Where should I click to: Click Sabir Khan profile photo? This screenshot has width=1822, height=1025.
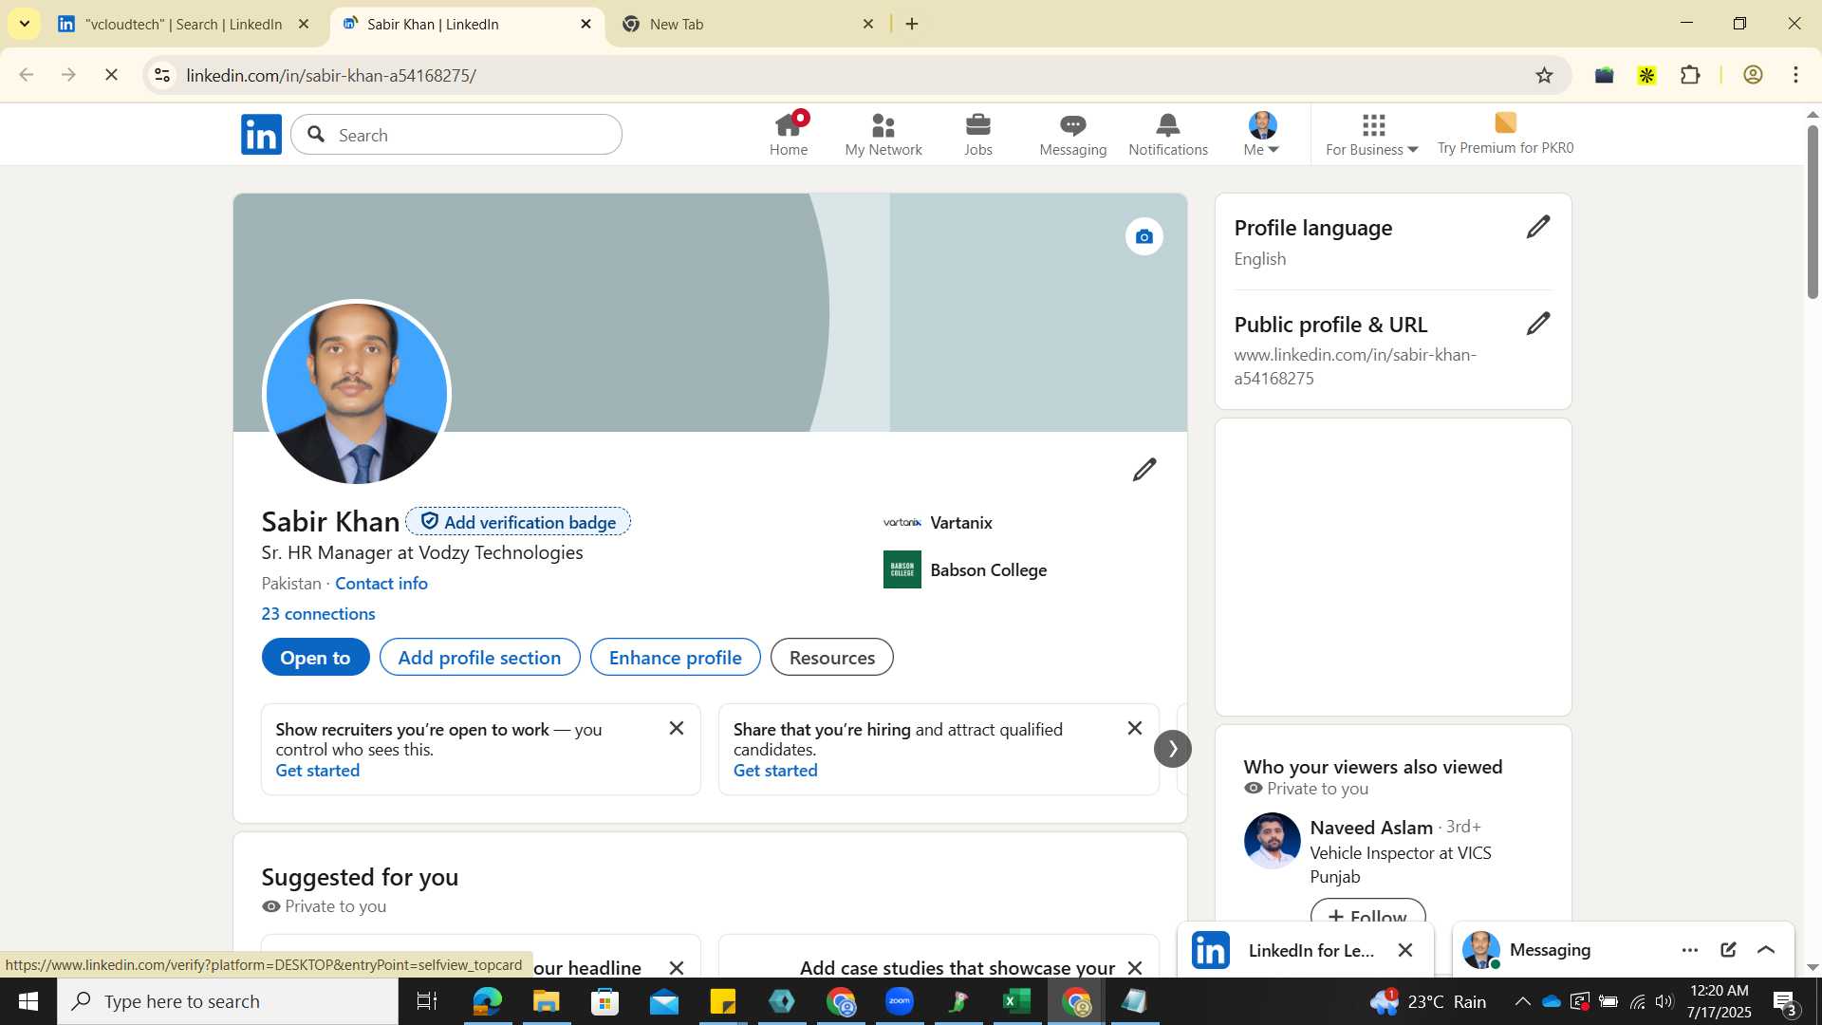[356, 394]
